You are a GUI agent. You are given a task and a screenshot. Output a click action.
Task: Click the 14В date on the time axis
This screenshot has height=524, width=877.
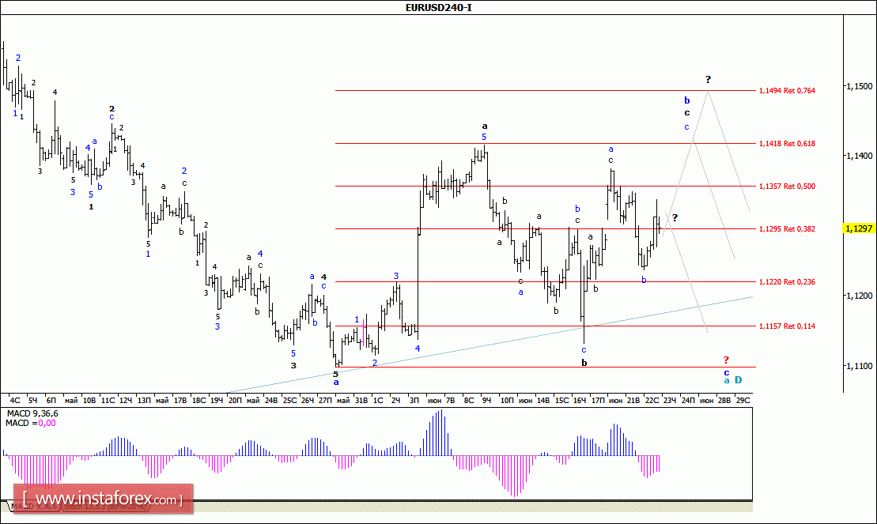[x=543, y=401]
